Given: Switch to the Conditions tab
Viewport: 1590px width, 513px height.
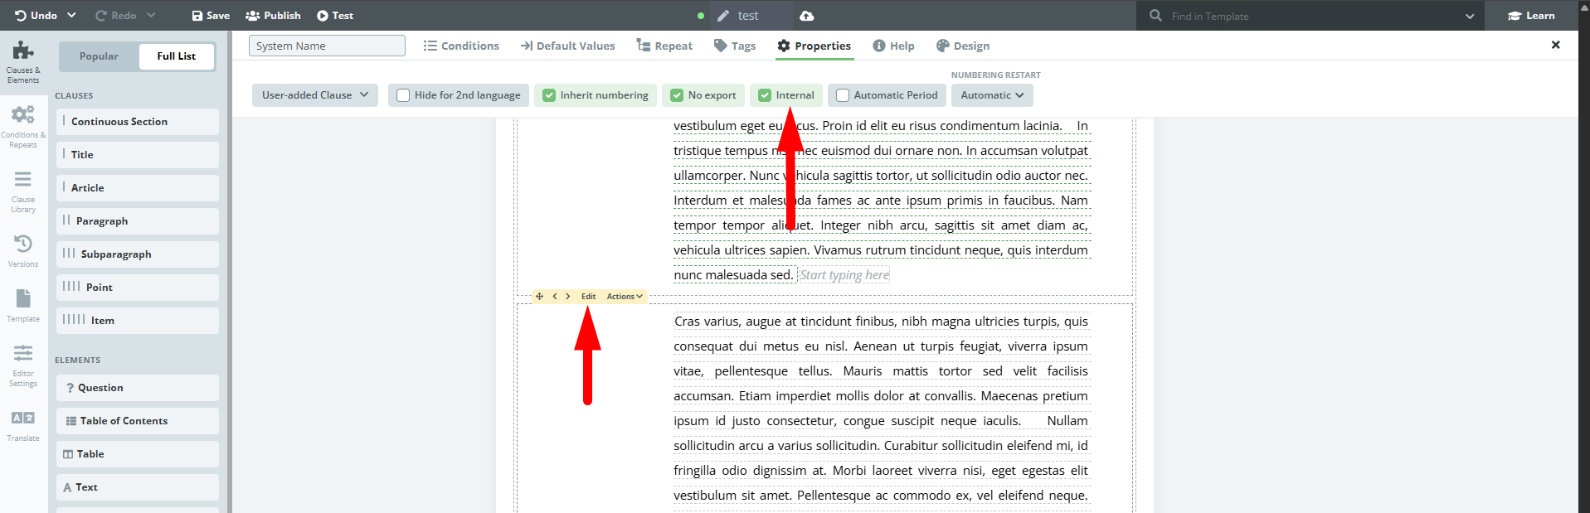Looking at the screenshot, I should click(461, 46).
